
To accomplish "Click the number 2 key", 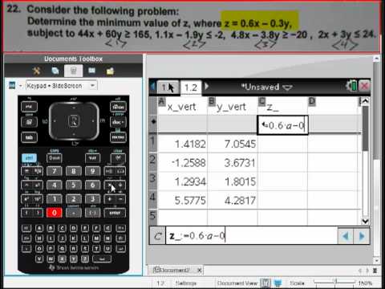I will pos(74,199).
